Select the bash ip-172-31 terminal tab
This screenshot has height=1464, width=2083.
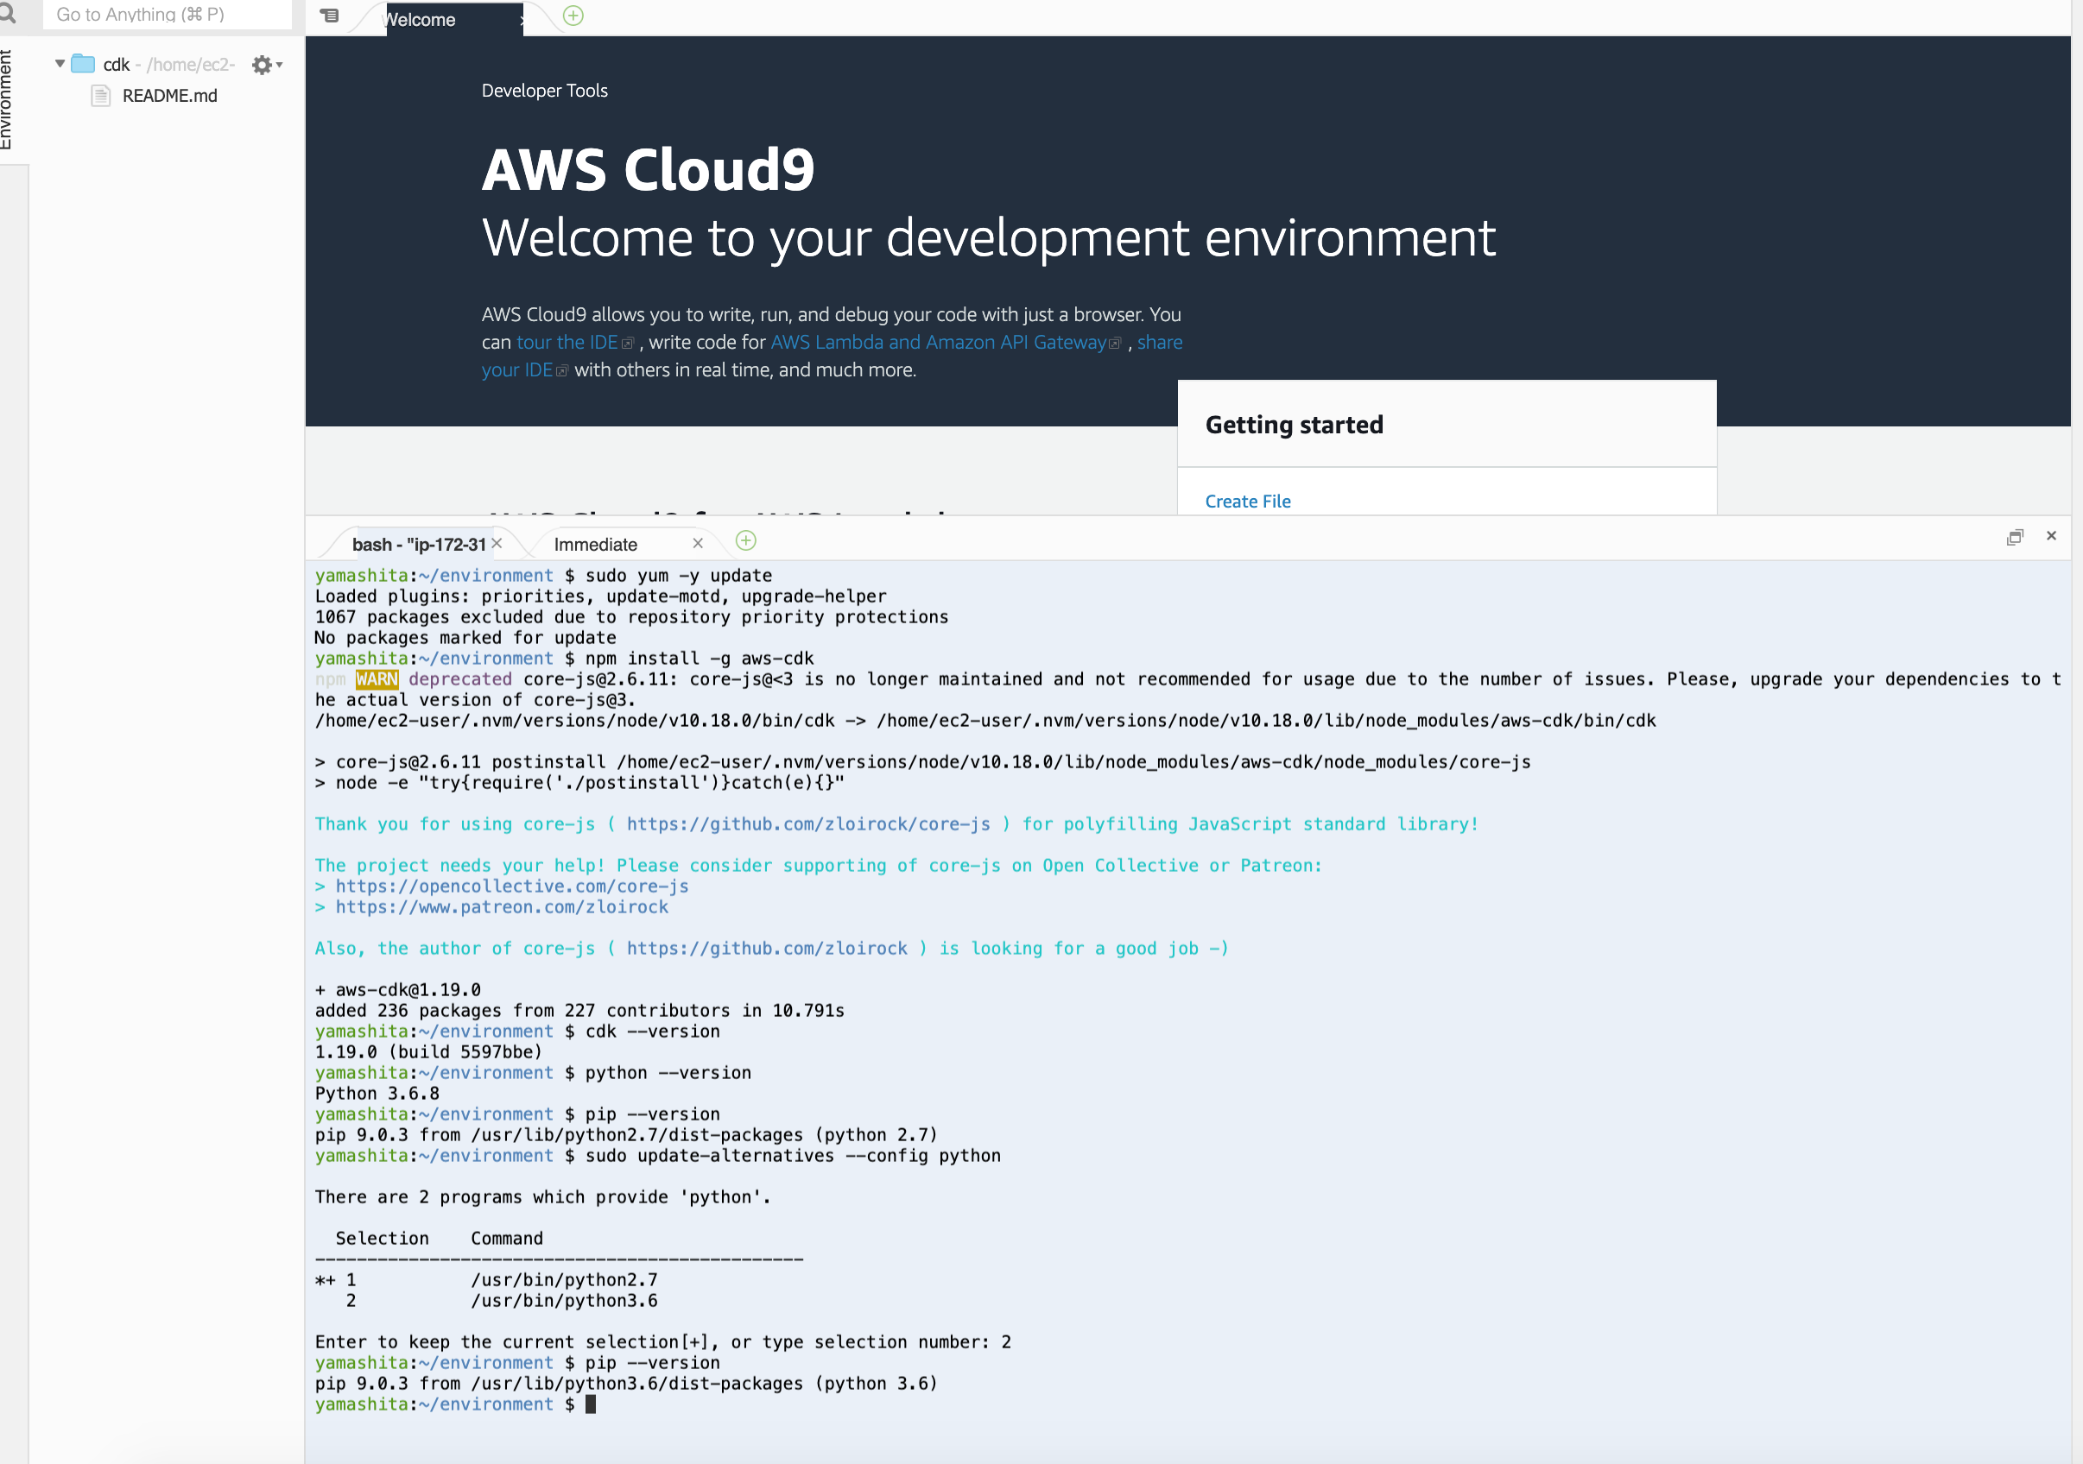(x=419, y=544)
